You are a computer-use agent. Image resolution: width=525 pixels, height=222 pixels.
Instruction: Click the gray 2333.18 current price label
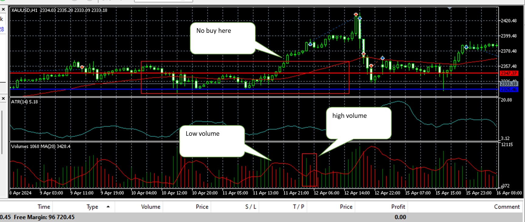(509, 84)
